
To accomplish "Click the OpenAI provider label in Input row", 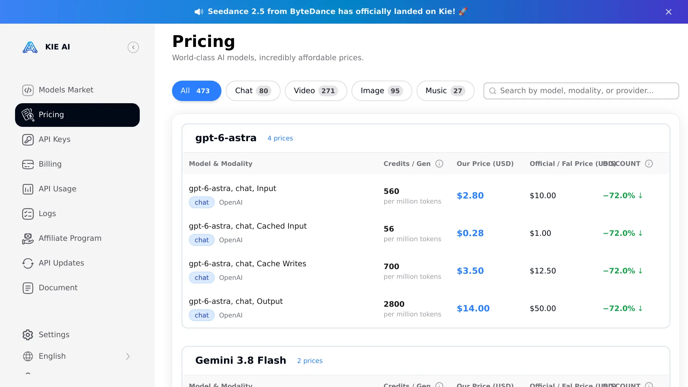I will [x=231, y=202].
